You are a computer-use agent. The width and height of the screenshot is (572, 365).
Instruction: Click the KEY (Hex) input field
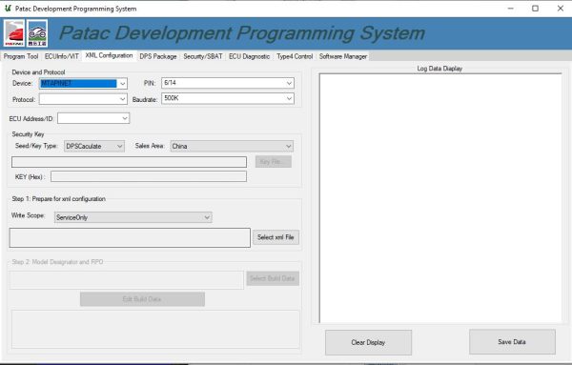click(x=149, y=177)
